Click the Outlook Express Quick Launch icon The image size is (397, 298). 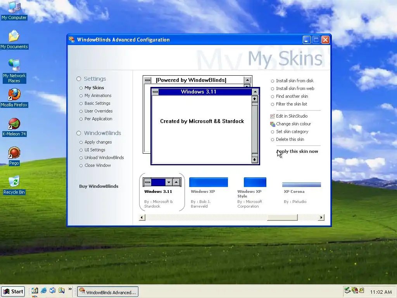pyautogui.click(x=52, y=290)
